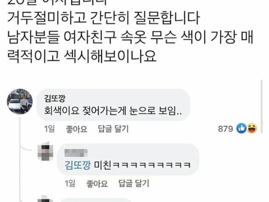Click the pixelated avatar of the first reply

pos(45,151)
